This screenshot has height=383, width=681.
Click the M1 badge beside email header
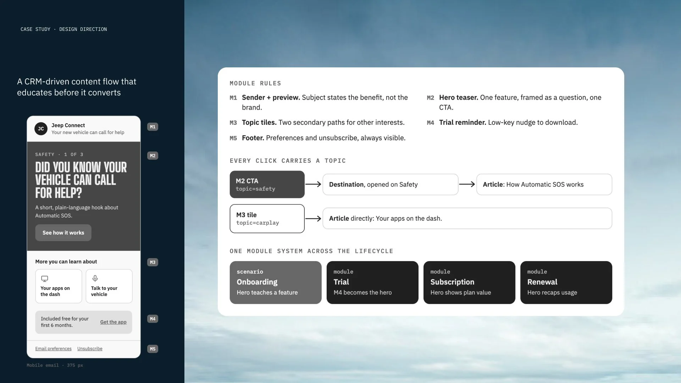pyautogui.click(x=153, y=127)
